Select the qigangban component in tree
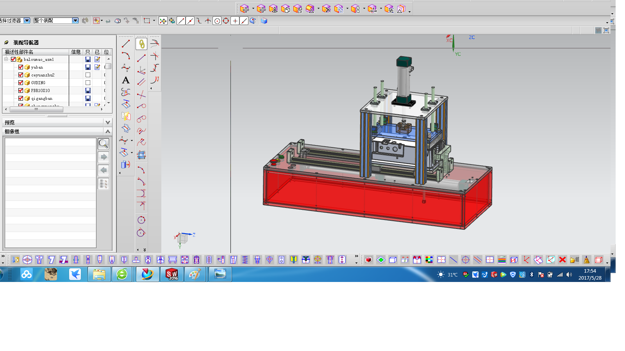The image size is (625, 351). (41, 98)
